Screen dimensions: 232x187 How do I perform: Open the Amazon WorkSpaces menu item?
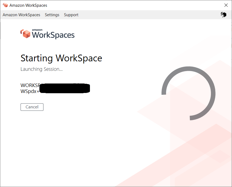(x=21, y=15)
